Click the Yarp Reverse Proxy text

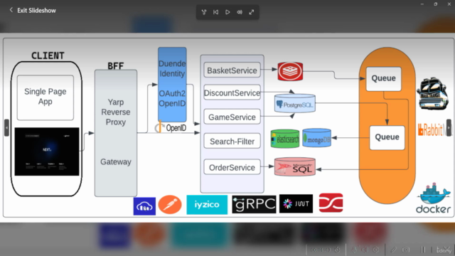[116, 112]
